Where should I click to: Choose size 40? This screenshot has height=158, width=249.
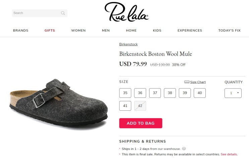click(200, 93)
